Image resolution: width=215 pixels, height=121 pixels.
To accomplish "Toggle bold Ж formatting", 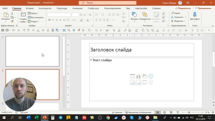I will click(x=49, y=20).
